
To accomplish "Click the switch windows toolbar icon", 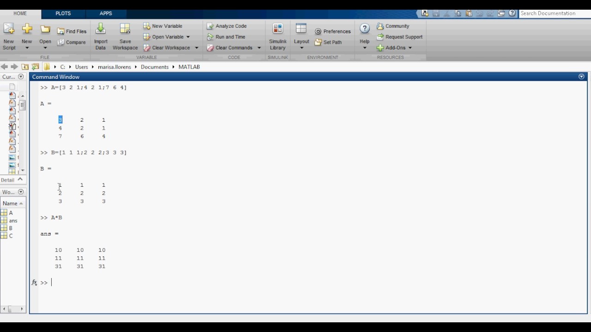I will [501, 13].
